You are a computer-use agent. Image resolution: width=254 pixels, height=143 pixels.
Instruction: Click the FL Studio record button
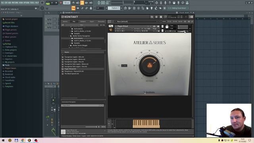(61, 3)
